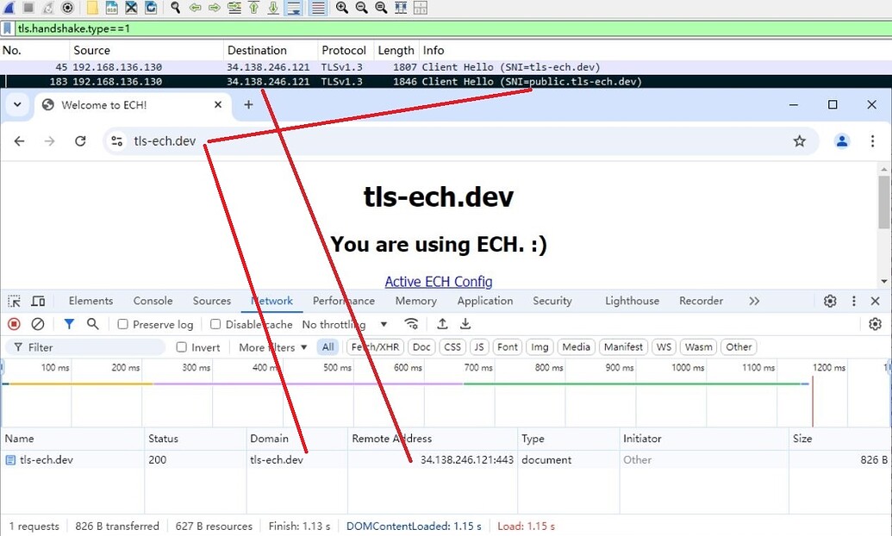Check the Disable cache option

coord(216,324)
